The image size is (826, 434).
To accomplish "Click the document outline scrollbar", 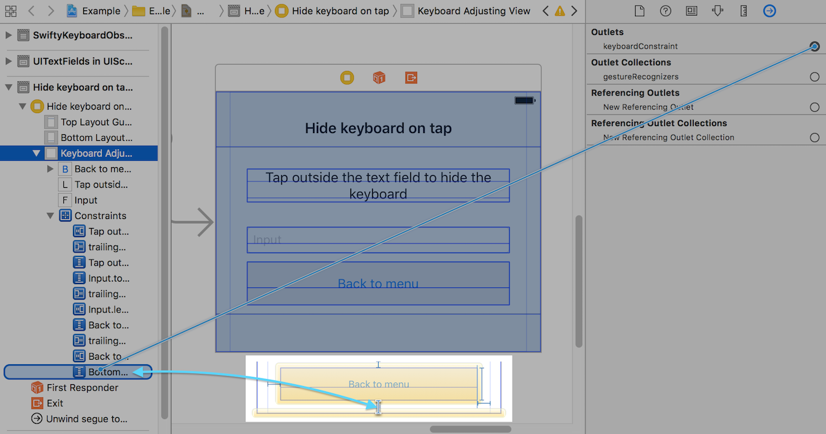I will click(165, 223).
